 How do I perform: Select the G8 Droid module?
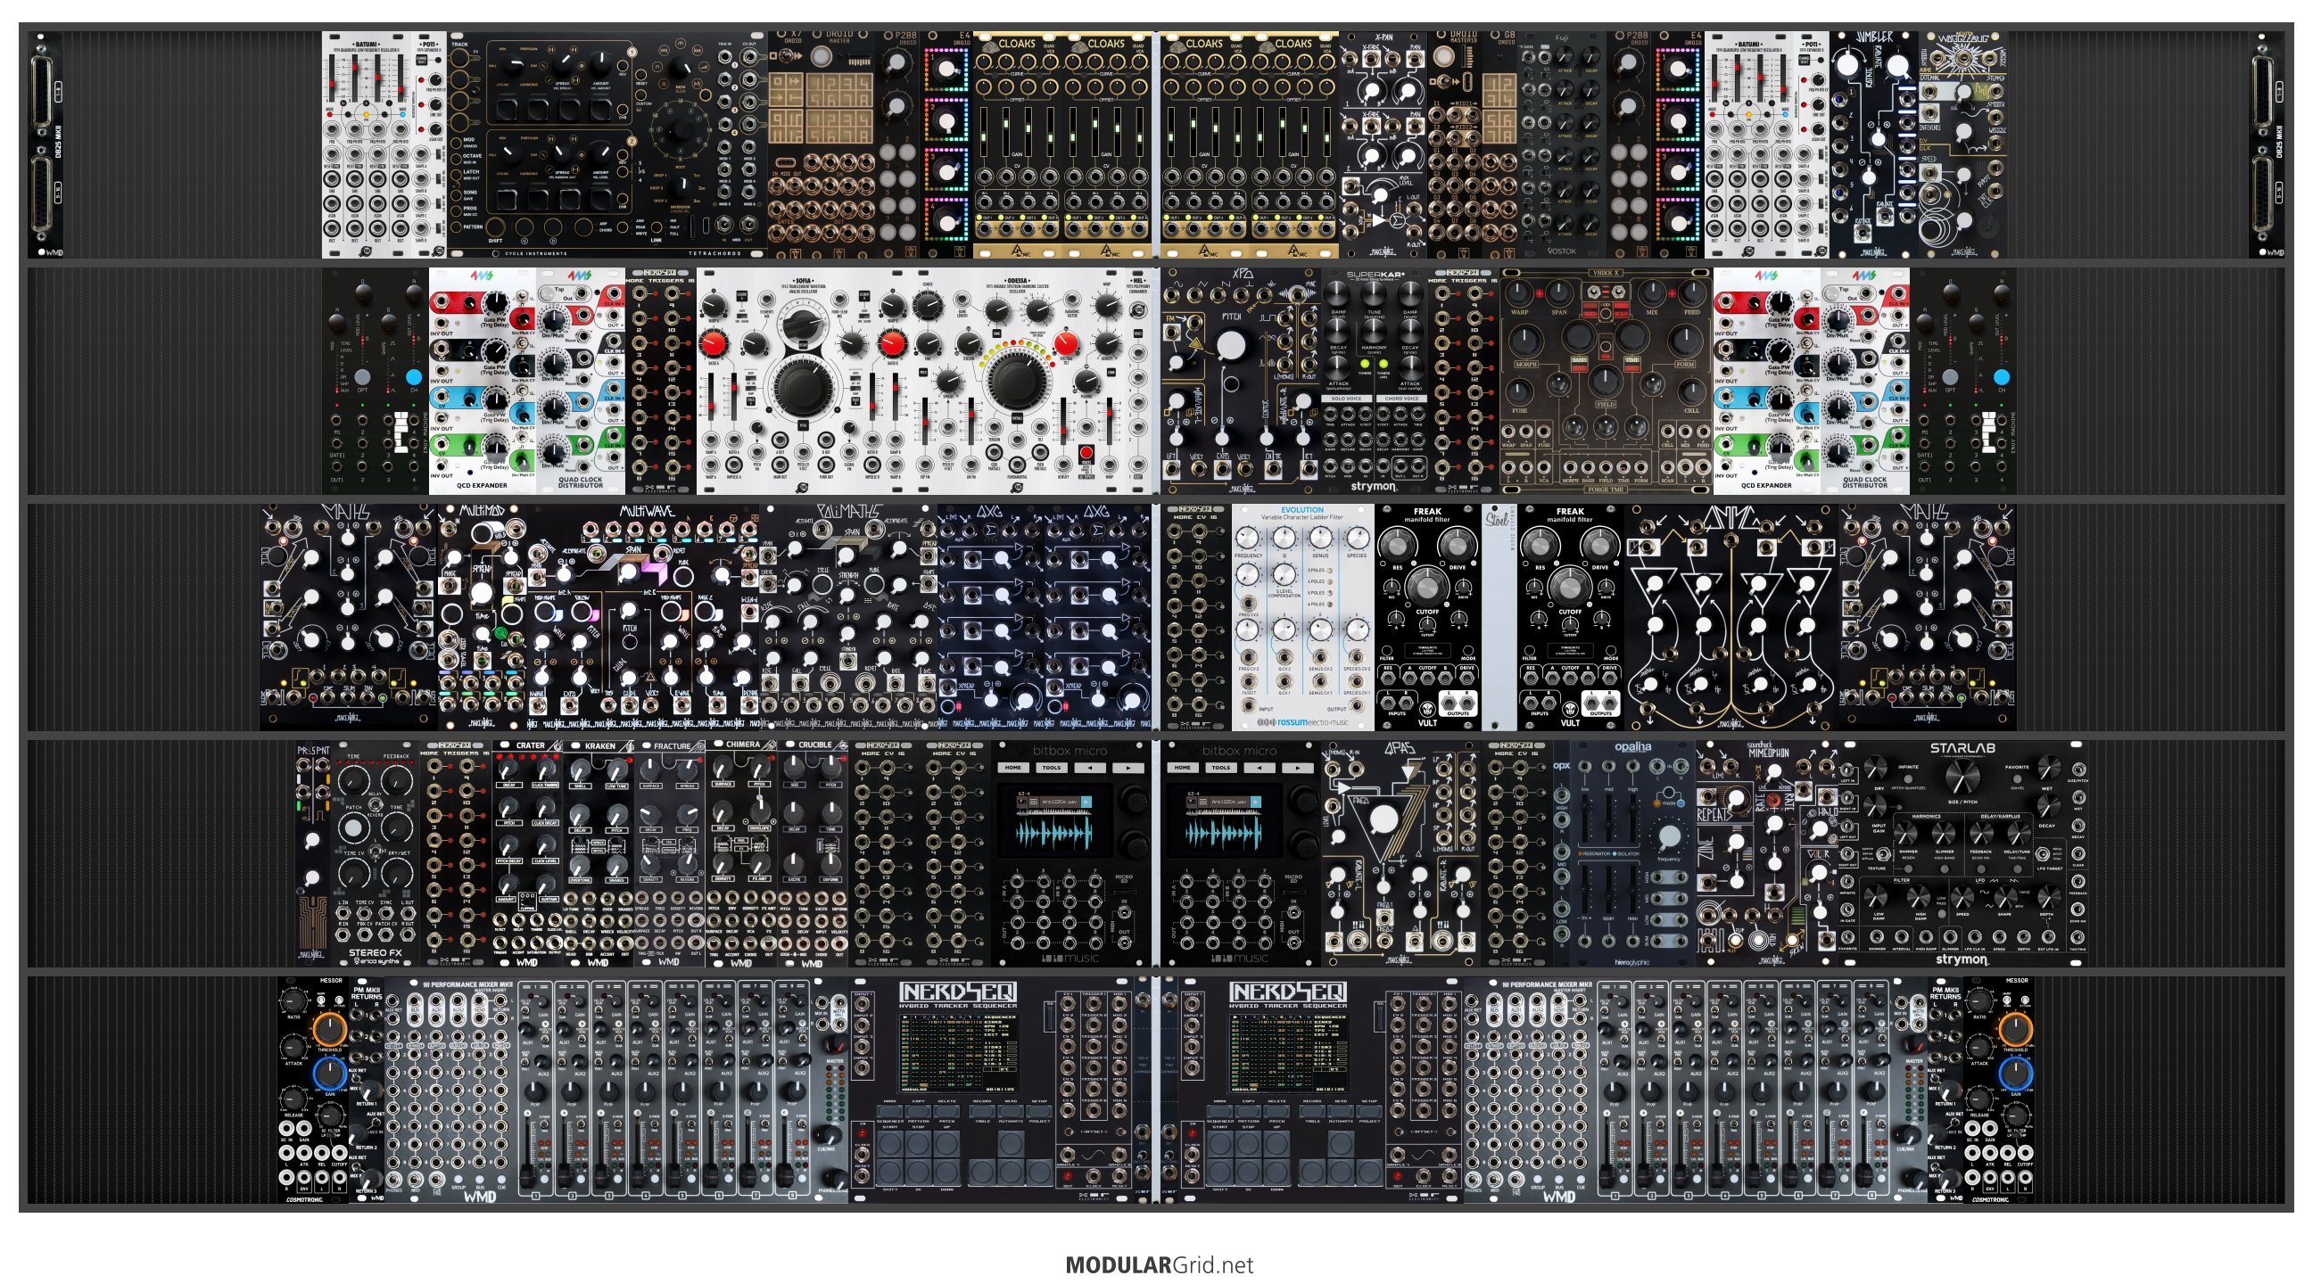[x=1499, y=145]
